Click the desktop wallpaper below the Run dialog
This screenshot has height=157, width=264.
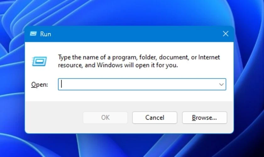click(132, 145)
